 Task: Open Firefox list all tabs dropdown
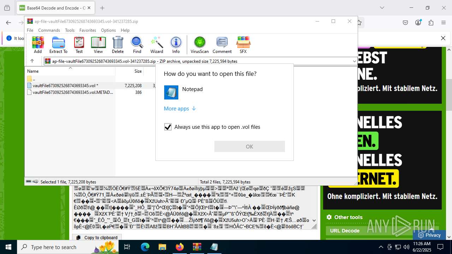tap(382, 8)
